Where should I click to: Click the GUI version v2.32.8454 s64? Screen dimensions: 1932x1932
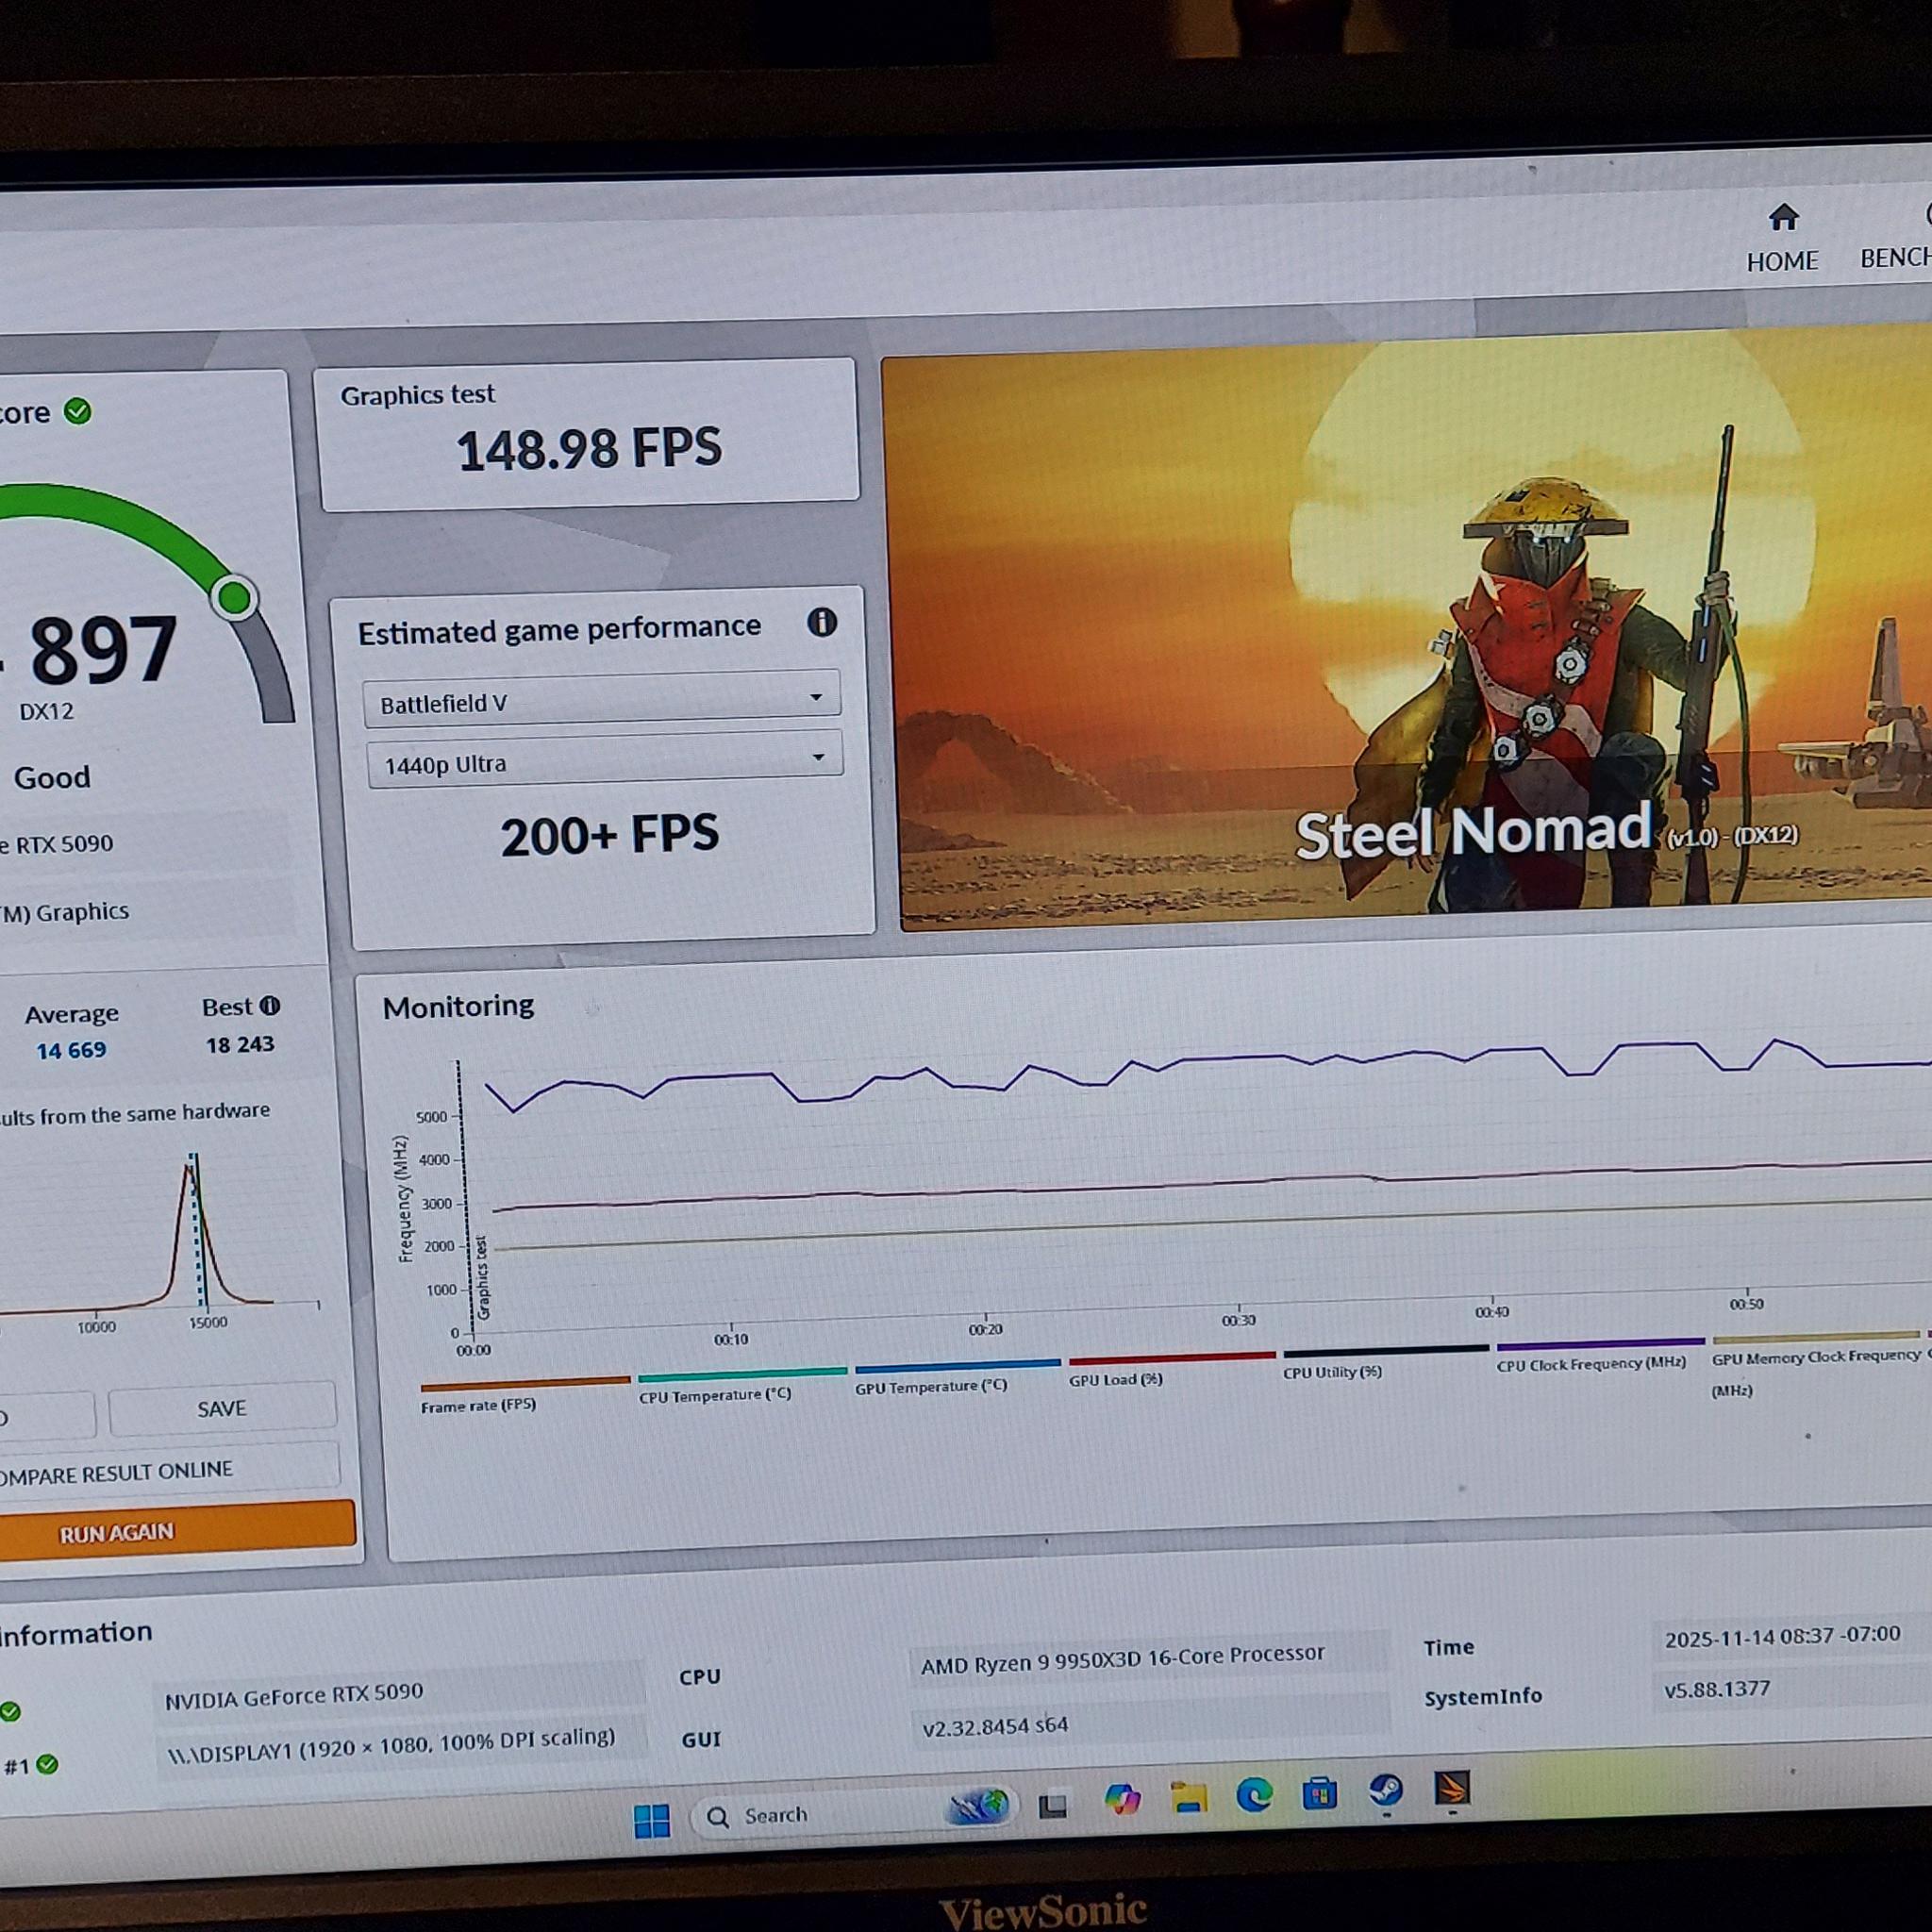995,1727
